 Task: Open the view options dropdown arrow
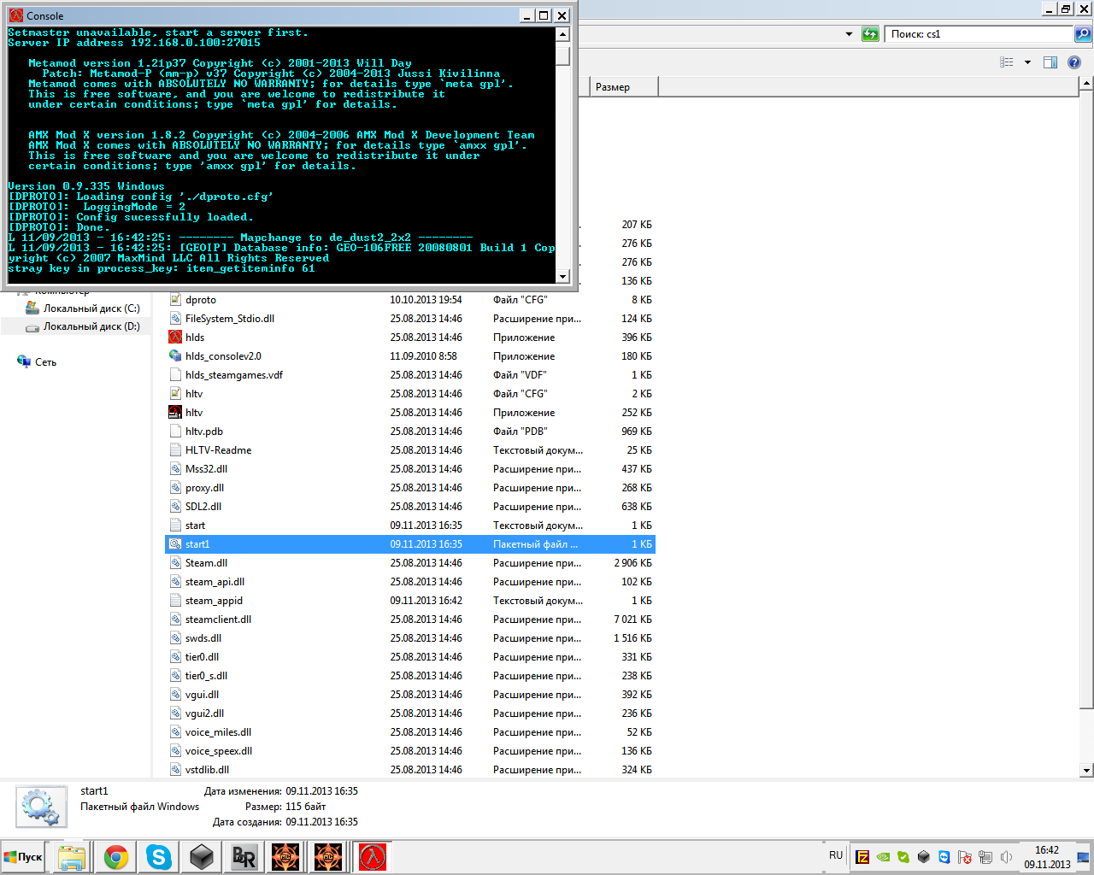(x=1027, y=62)
